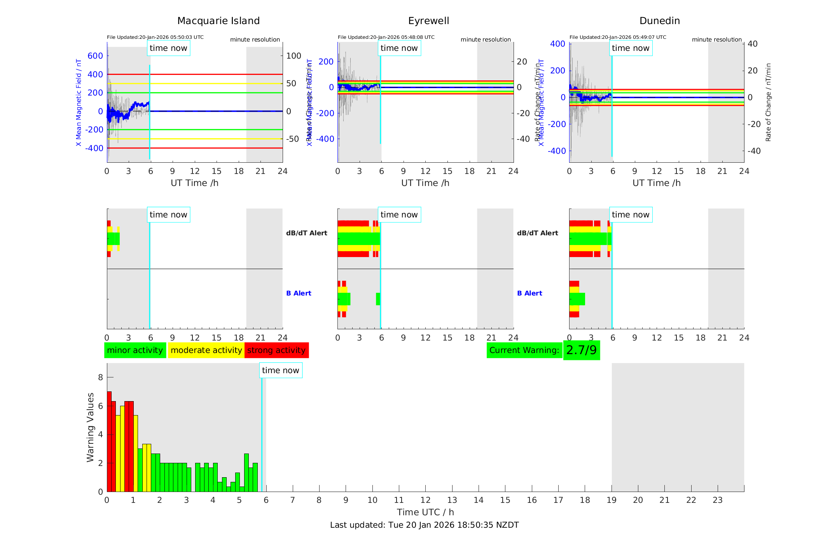Click the 2.7/9 warning value box
The height and width of the screenshot is (558, 823).
click(x=581, y=350)
